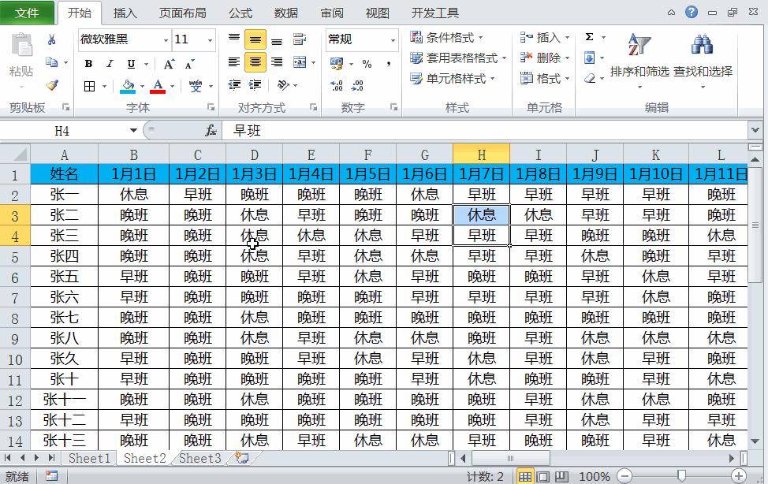Switch to the 数据 ribbon tab
768x484 pixels.
[x=285, y=13]
